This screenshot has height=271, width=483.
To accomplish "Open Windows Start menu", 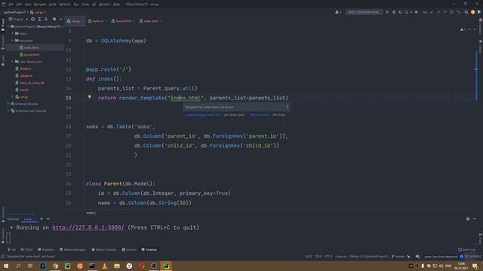I will pos(6,266).
